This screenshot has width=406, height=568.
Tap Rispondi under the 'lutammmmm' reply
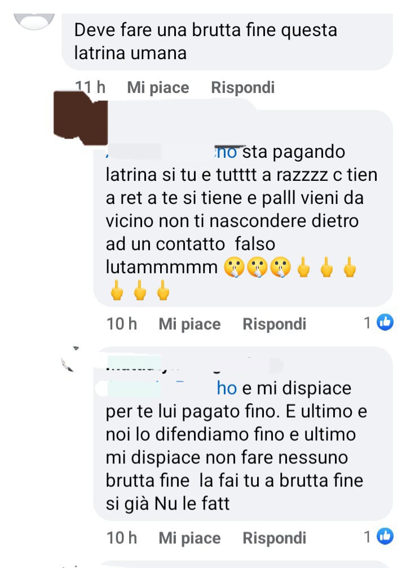tap(275, 324)
